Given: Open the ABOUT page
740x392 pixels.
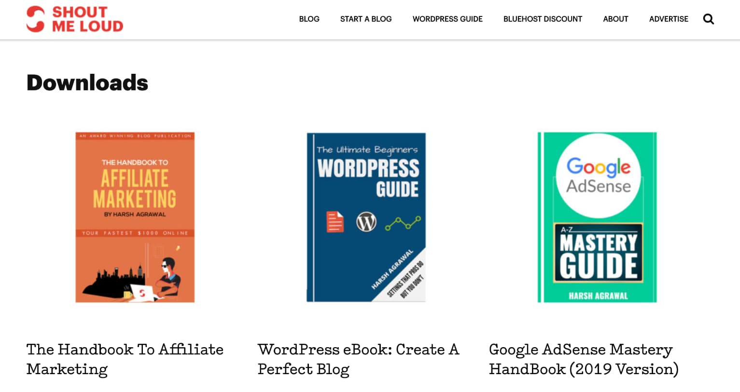Looking at the screenshot, I should pyautogui.click(x=615, y=19).
